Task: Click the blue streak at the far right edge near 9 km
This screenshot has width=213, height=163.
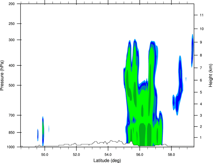Action: 192,51
